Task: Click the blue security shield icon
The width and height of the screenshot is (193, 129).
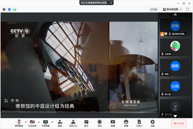Action: (9, 9)
